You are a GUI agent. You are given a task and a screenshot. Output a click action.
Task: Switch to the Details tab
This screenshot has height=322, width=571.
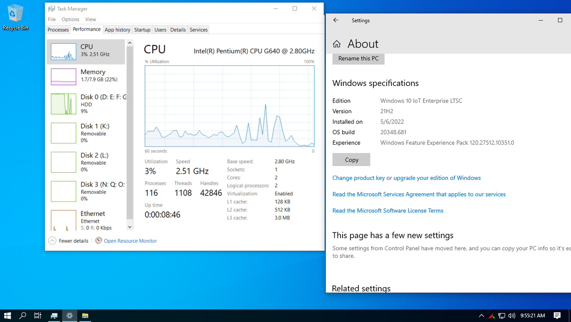tap(178, 30)
